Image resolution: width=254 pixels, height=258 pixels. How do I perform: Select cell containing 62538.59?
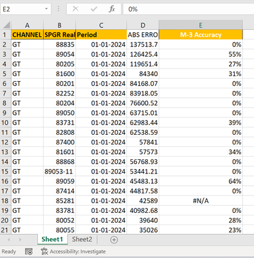143,132
